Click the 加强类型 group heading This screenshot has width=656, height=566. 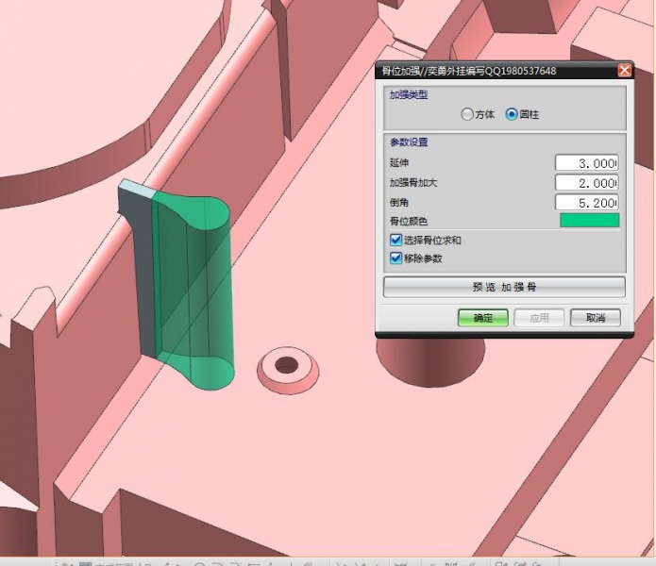409,95
